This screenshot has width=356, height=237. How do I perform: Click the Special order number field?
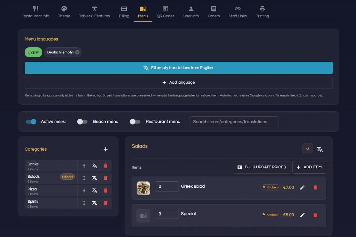(x=167, y=214)
